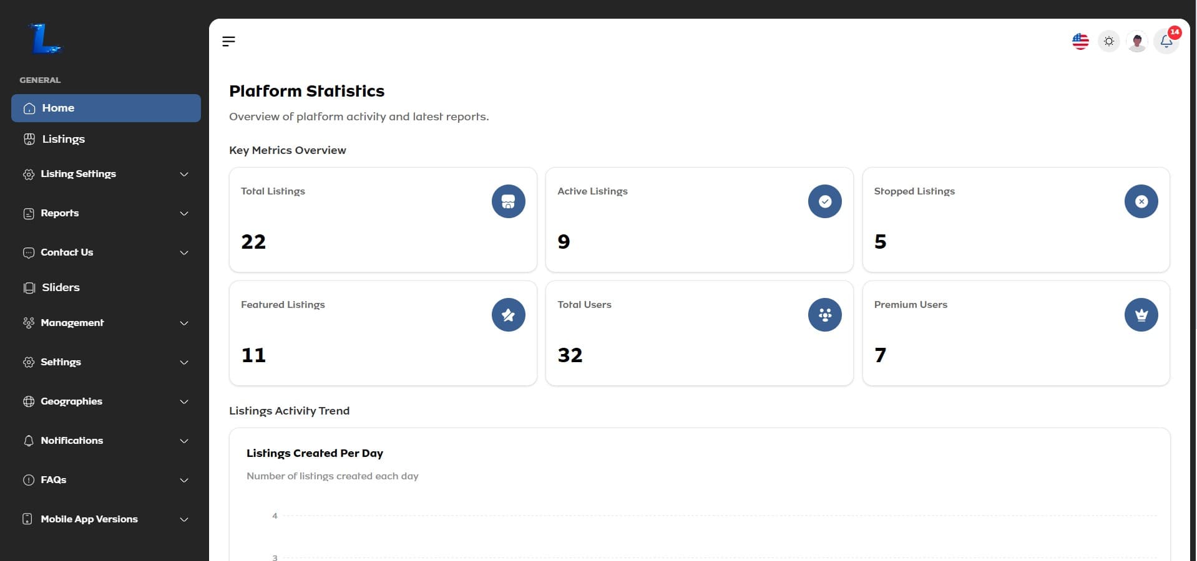Image resolution: width=1197 pixels, height=561 pixels.
Task: Toggle the sun light/dark theme button
Action: click(x=1109, y=42)
